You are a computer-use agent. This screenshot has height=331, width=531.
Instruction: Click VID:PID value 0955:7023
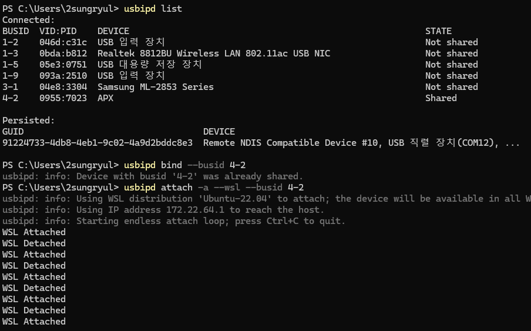point(63,98)
